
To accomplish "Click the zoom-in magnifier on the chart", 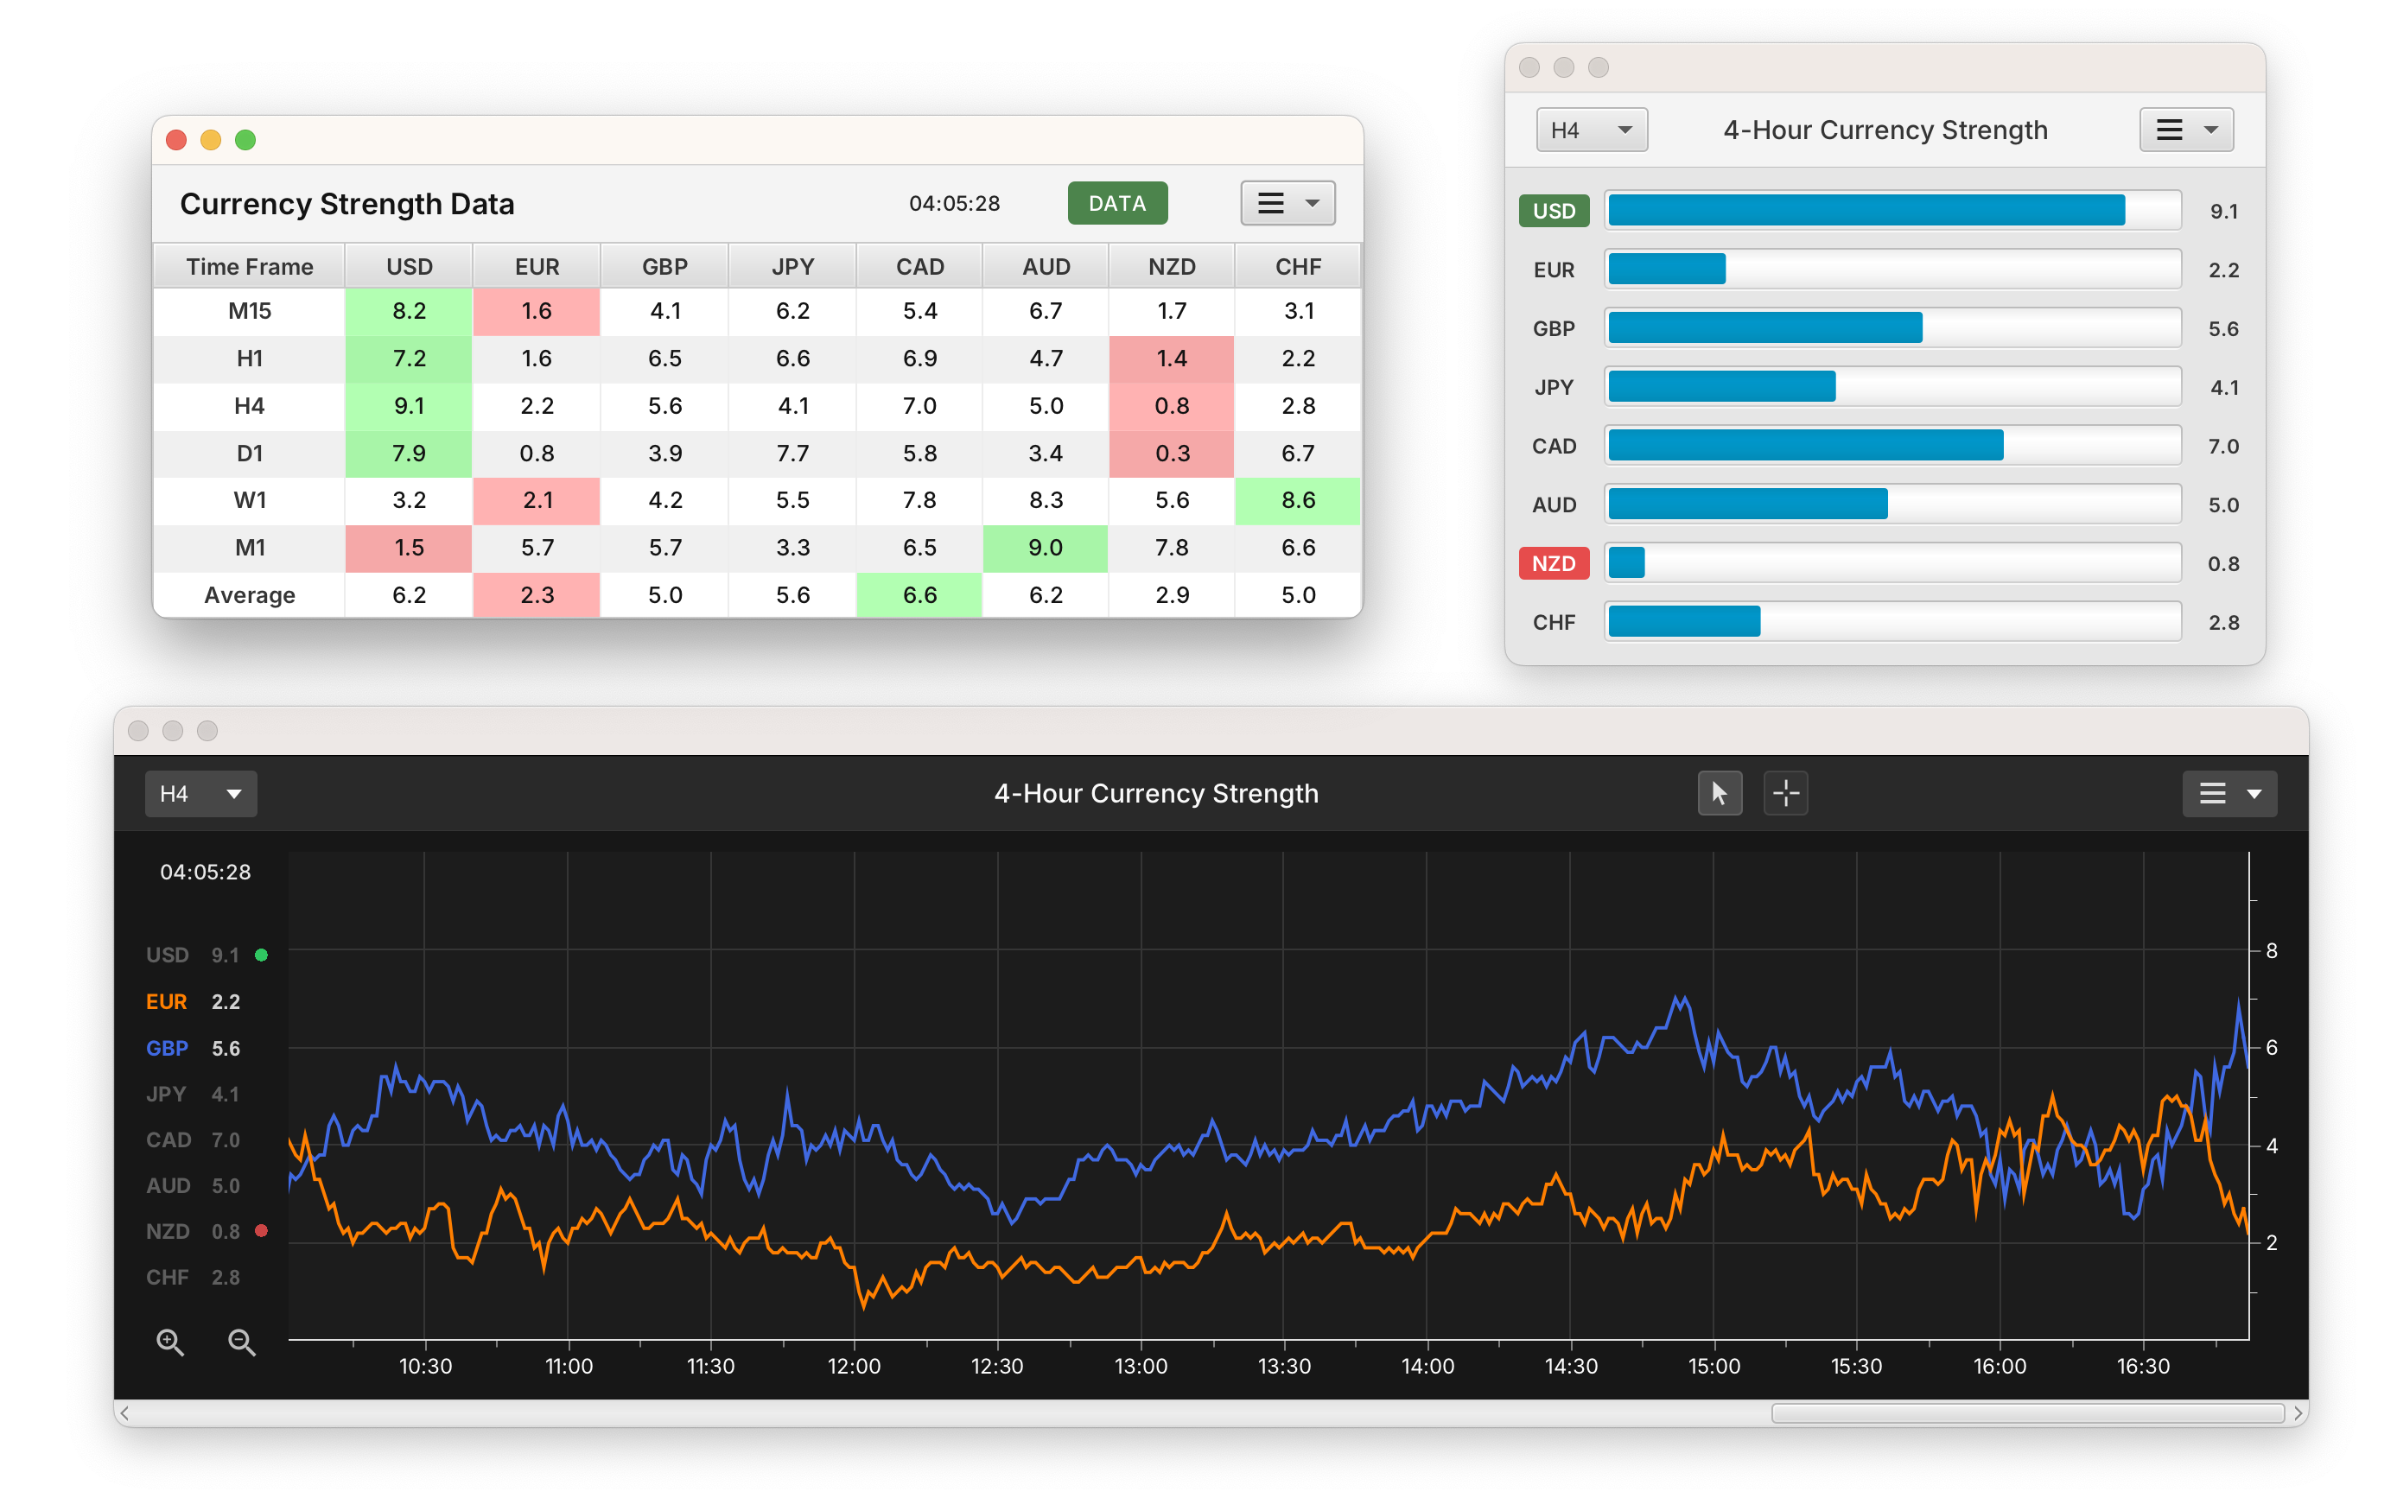I will pyautogui.click(x=169, y=1342).
